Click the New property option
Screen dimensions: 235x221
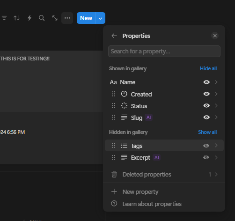click(x=164, y=192)
